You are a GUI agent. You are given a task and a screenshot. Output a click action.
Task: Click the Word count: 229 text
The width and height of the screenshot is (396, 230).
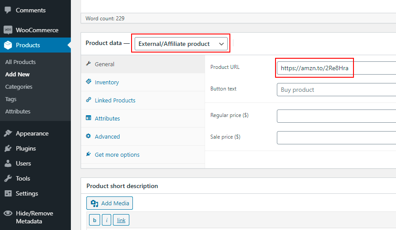pyautogui.click(x=105, y=19)
